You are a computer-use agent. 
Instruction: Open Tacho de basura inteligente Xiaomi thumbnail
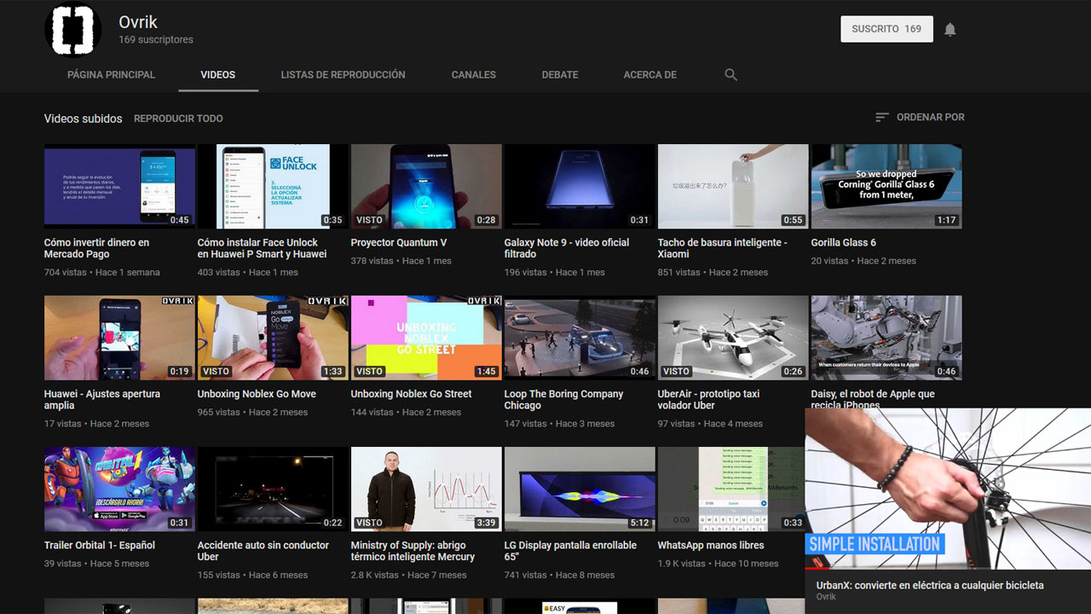[733, 186]
